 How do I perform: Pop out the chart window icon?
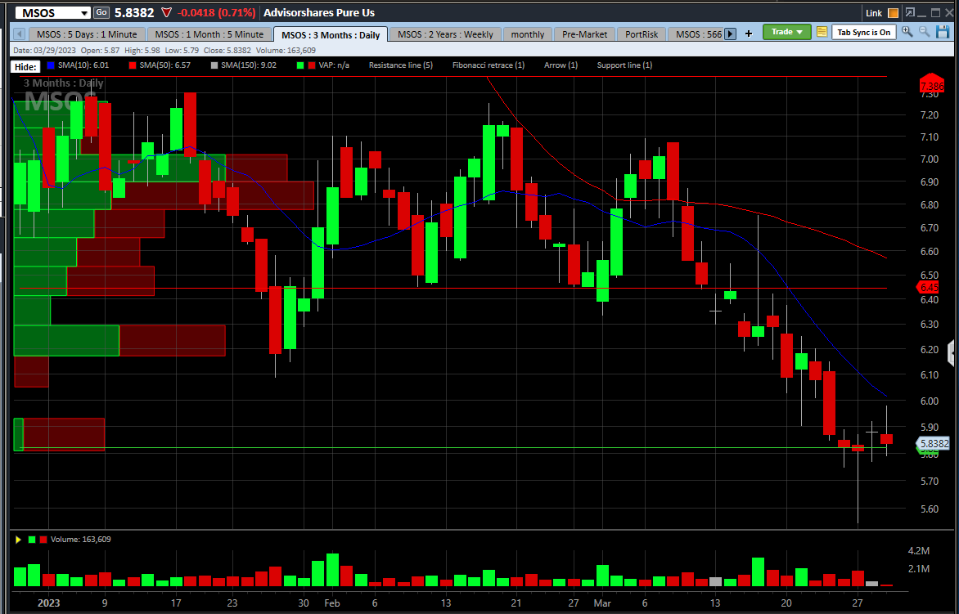coord(910,13)
